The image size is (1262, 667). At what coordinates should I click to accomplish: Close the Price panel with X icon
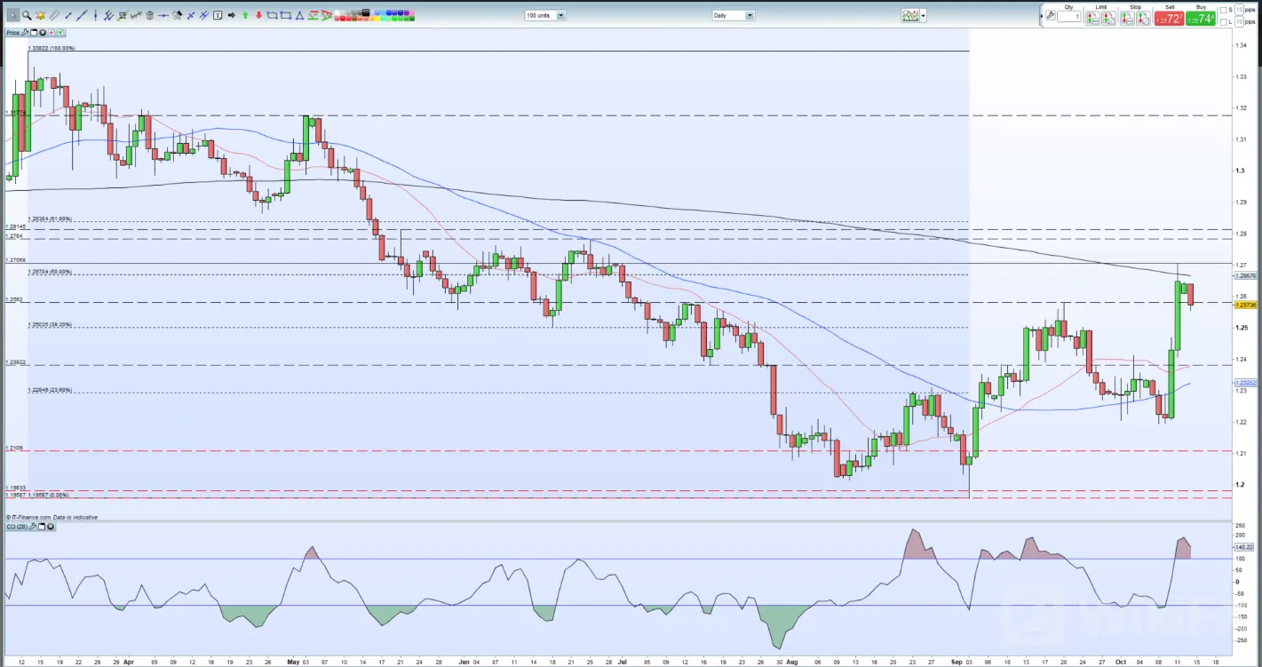pyautogui.click(x=43, y=33)
